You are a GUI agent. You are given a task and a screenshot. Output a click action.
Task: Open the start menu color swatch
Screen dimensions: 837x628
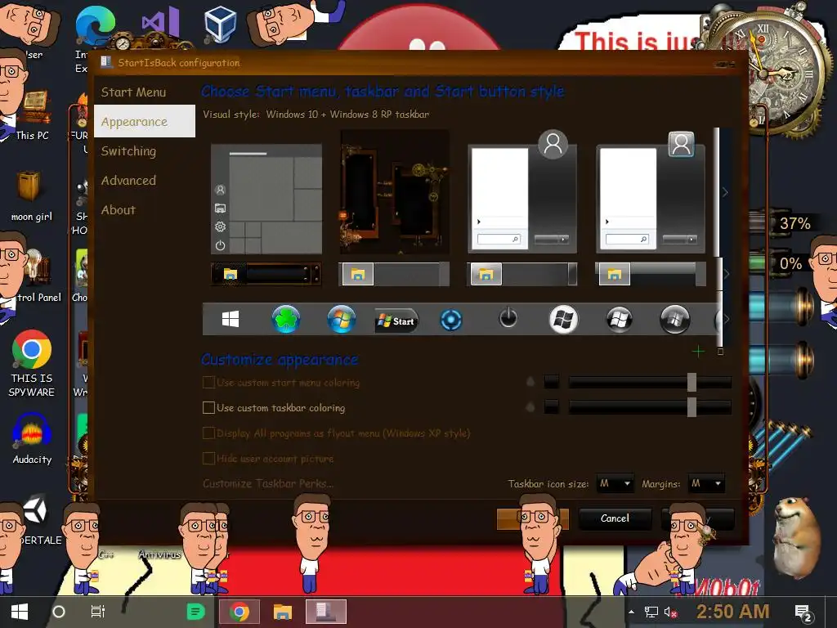(552, 382)
